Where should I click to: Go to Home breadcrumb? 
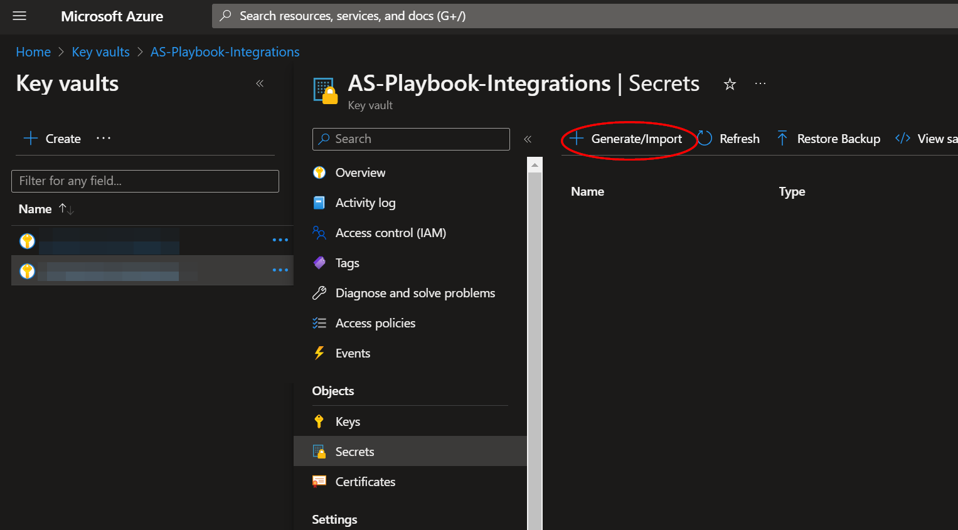(33, 52)
